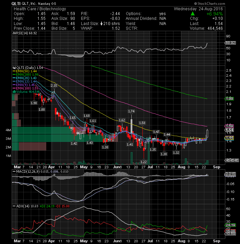Click the +6.94% percent change value

215,14
